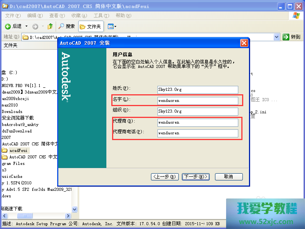This screenshot has height=229, width=305.
Task: Open the Views dropdown in toolbar
Action: [112, 26]
